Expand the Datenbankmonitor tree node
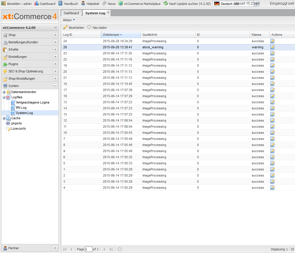Screen dimensions: 295x253 click(x=4, y=92)
